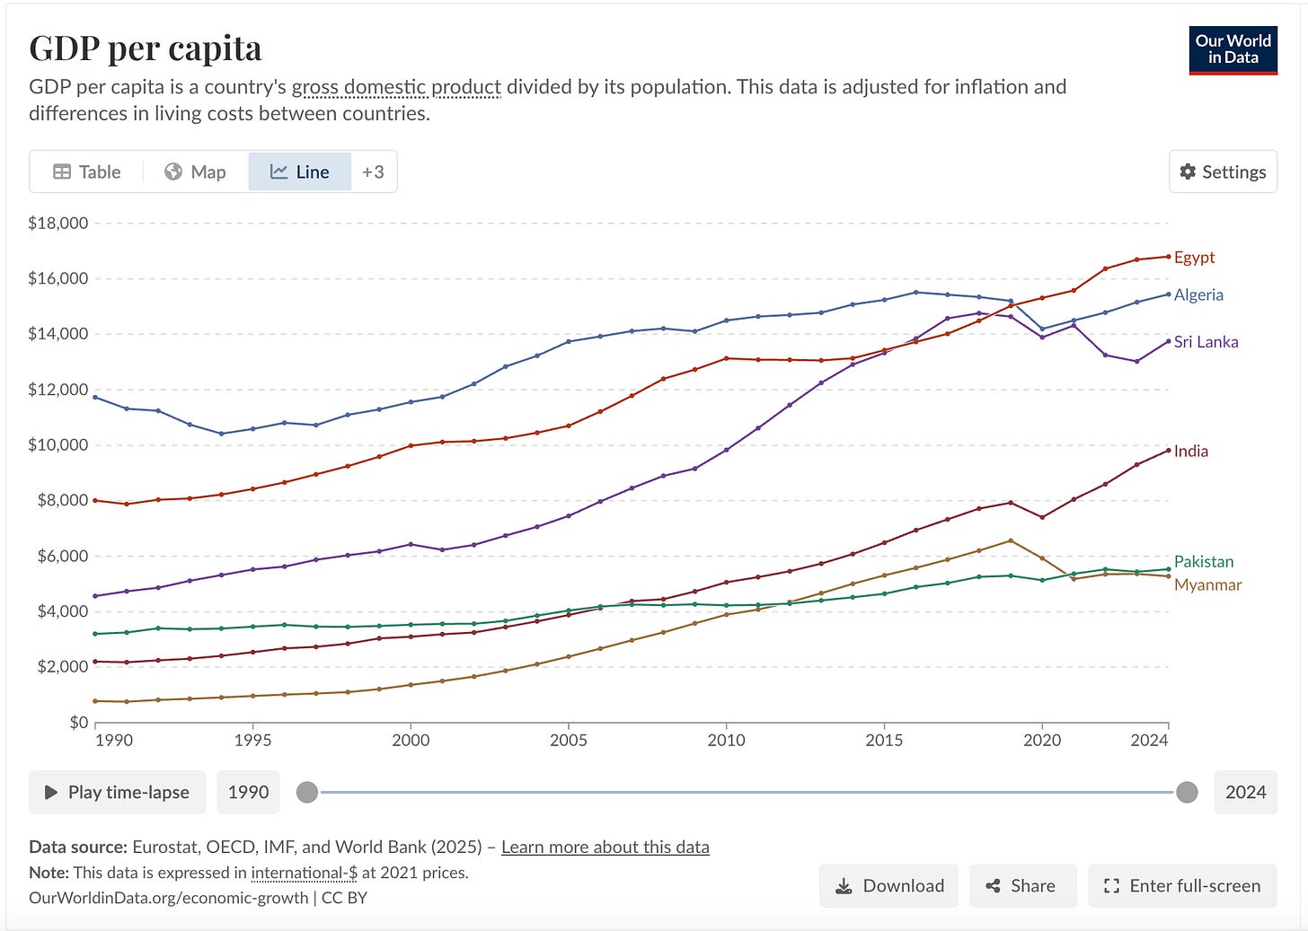
Task: Click the gross domestic product link
Action: (396, 87)
